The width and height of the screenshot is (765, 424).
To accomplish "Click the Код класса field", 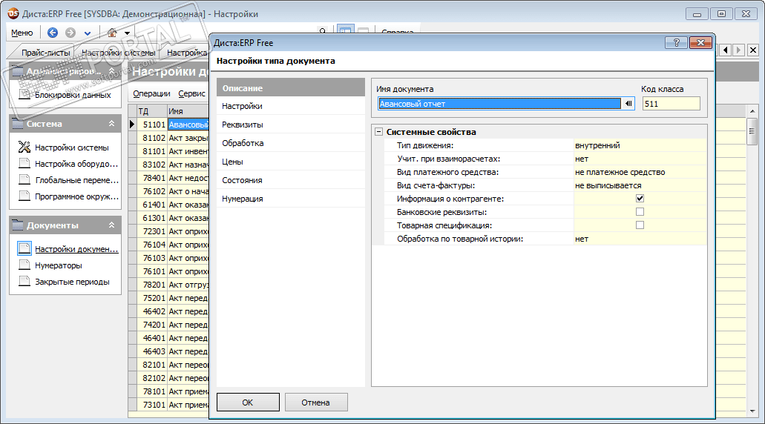I will 671,104.
